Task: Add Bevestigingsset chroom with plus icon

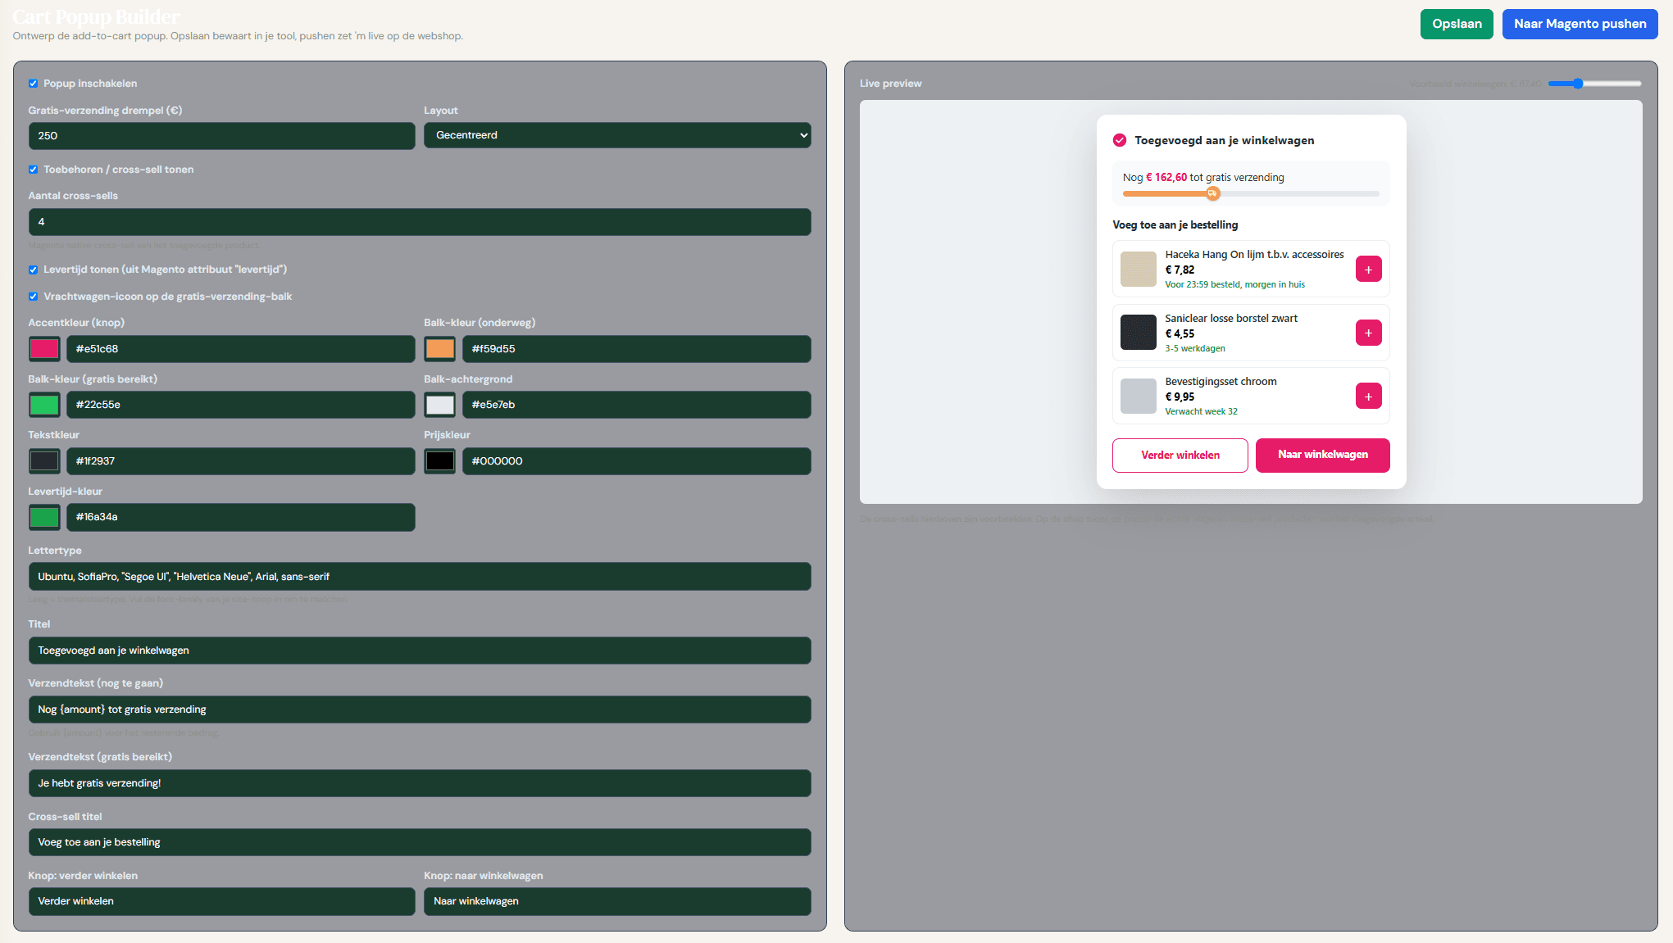Action: [1368, 397]
